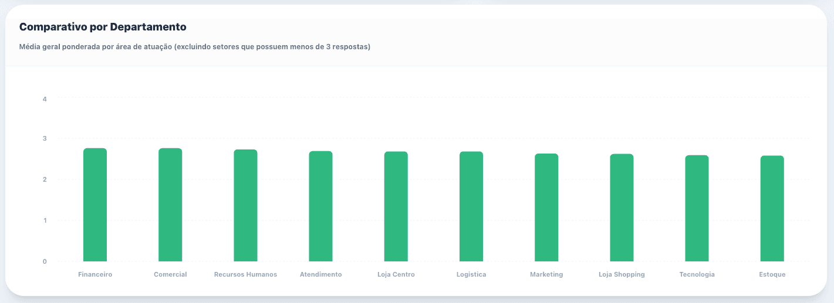Screen dimensions: 834x303
Task: Select the Atendimento bar
Action: click(320, 206)
